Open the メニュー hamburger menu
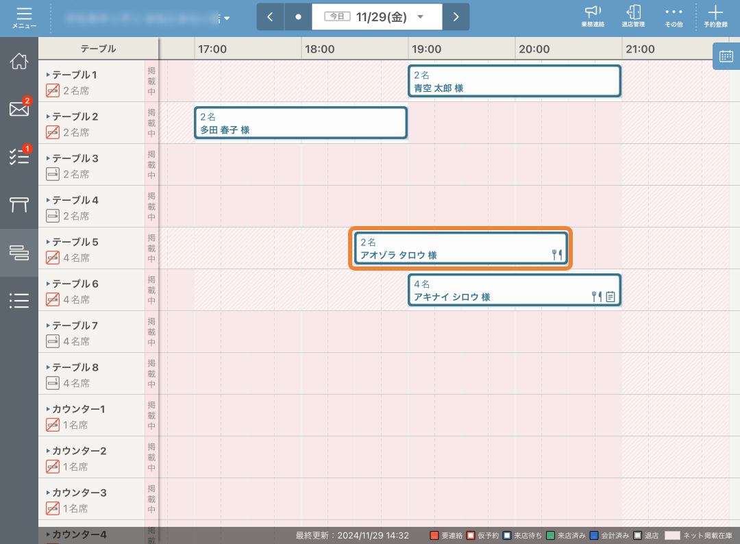This screenshot has height=544, width=740. click(x=24, y=18)
